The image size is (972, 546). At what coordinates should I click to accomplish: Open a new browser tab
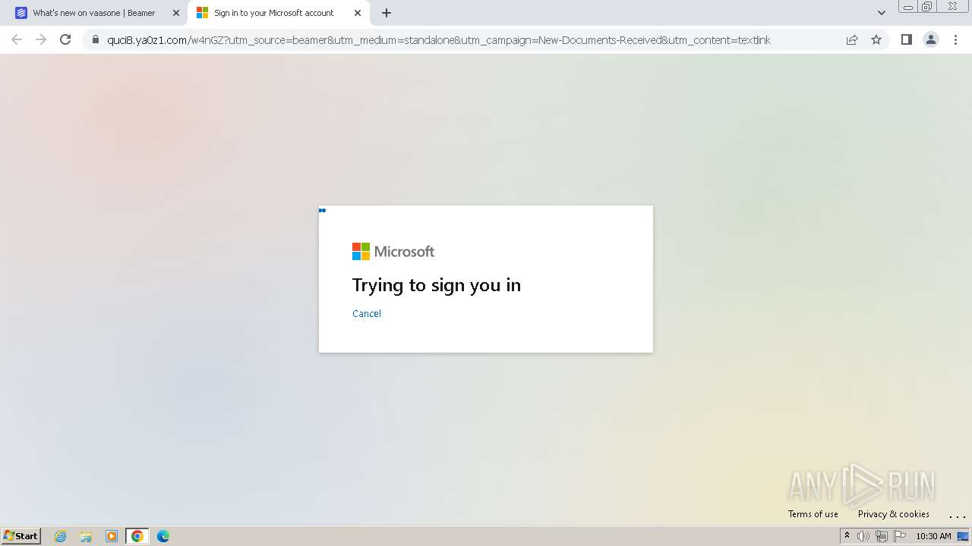(x=387, y=13)
